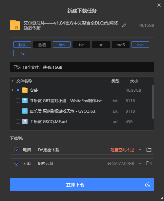Toggle the exe file type filter
Screen dimensions: 164x201
140,45
